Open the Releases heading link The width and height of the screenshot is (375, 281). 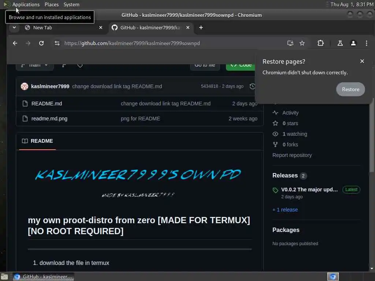(285, 175)
